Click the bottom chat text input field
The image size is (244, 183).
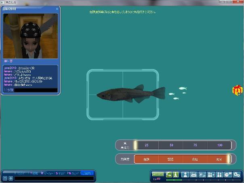[54, 178]
